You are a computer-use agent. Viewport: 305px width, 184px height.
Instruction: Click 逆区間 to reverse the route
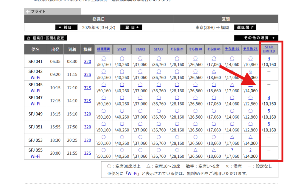tap(245, 27)
